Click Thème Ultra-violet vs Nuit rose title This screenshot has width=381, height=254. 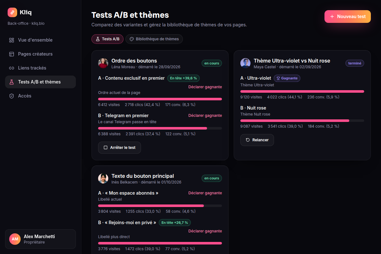tap(292, 61)
